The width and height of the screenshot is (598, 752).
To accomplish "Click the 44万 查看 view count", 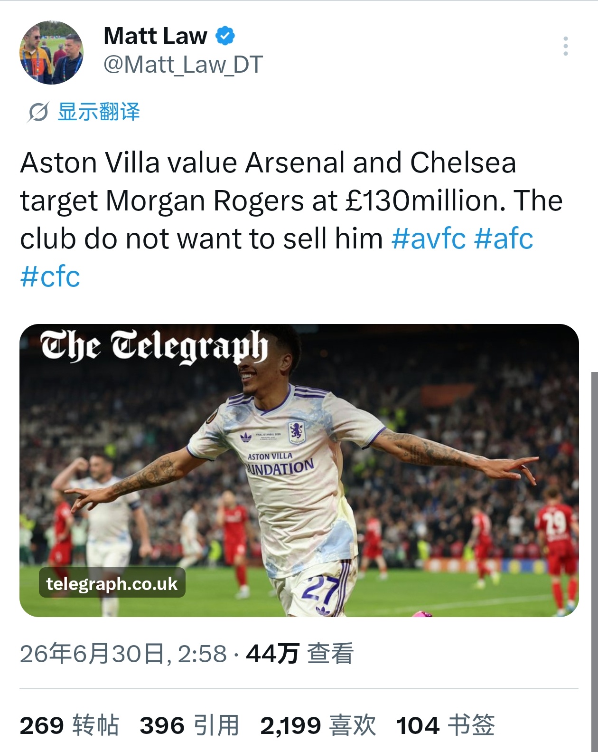I will coord(300,654).
